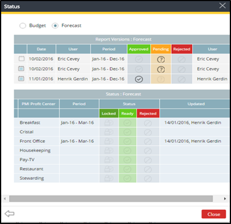Select the Stewarding profit center row
The image size is (231, 224).
(x=122, y=178)
